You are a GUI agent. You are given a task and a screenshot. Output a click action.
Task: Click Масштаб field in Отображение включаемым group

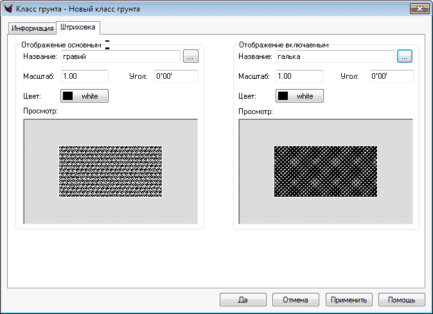(301, 76)
